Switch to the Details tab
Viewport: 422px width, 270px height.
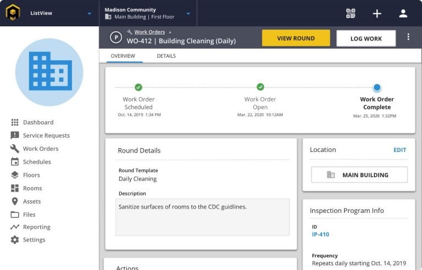166,56
